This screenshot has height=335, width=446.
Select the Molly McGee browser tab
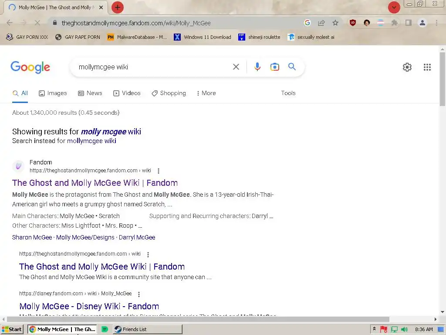pos(55,7)
